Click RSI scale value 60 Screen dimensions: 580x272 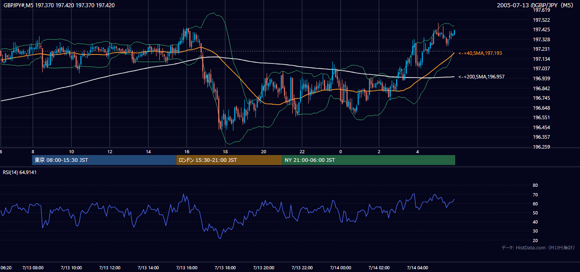pyautogui.click(x=535, y=204)
